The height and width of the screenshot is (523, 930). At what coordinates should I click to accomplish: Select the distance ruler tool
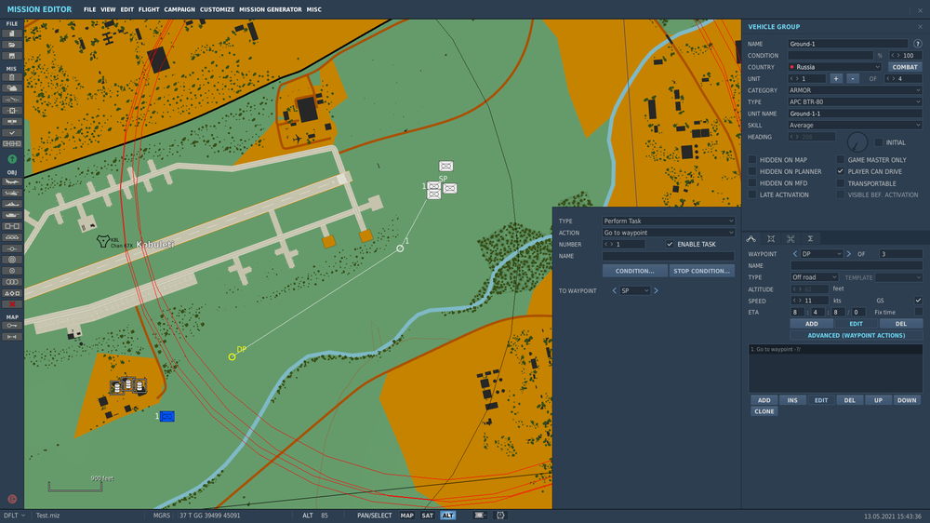12,337
